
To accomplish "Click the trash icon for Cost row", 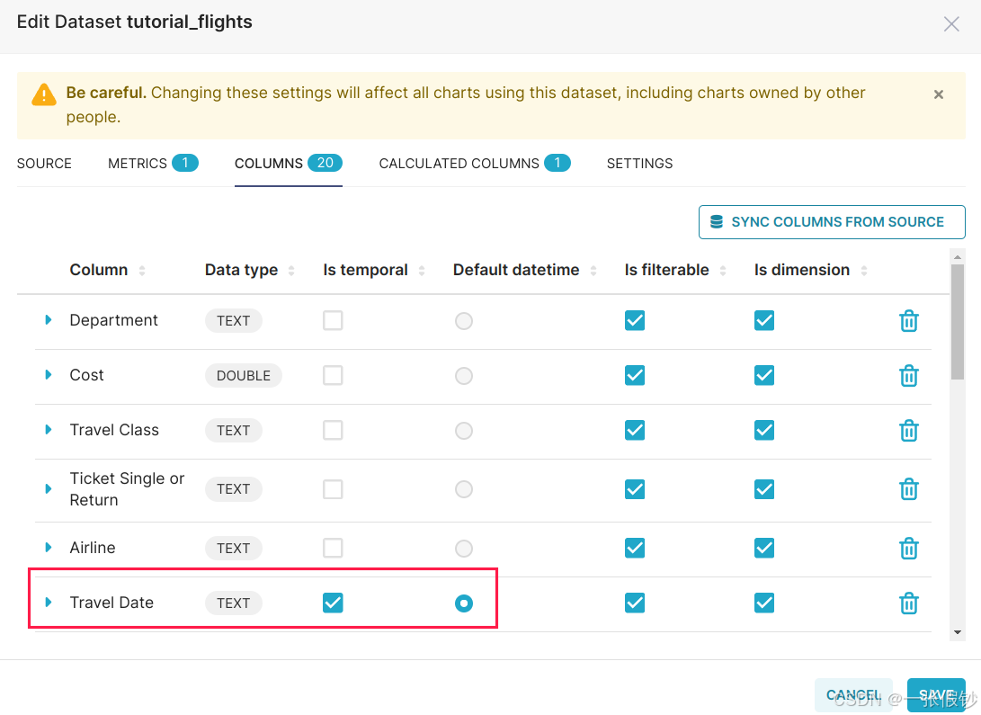I will (909, 376).
